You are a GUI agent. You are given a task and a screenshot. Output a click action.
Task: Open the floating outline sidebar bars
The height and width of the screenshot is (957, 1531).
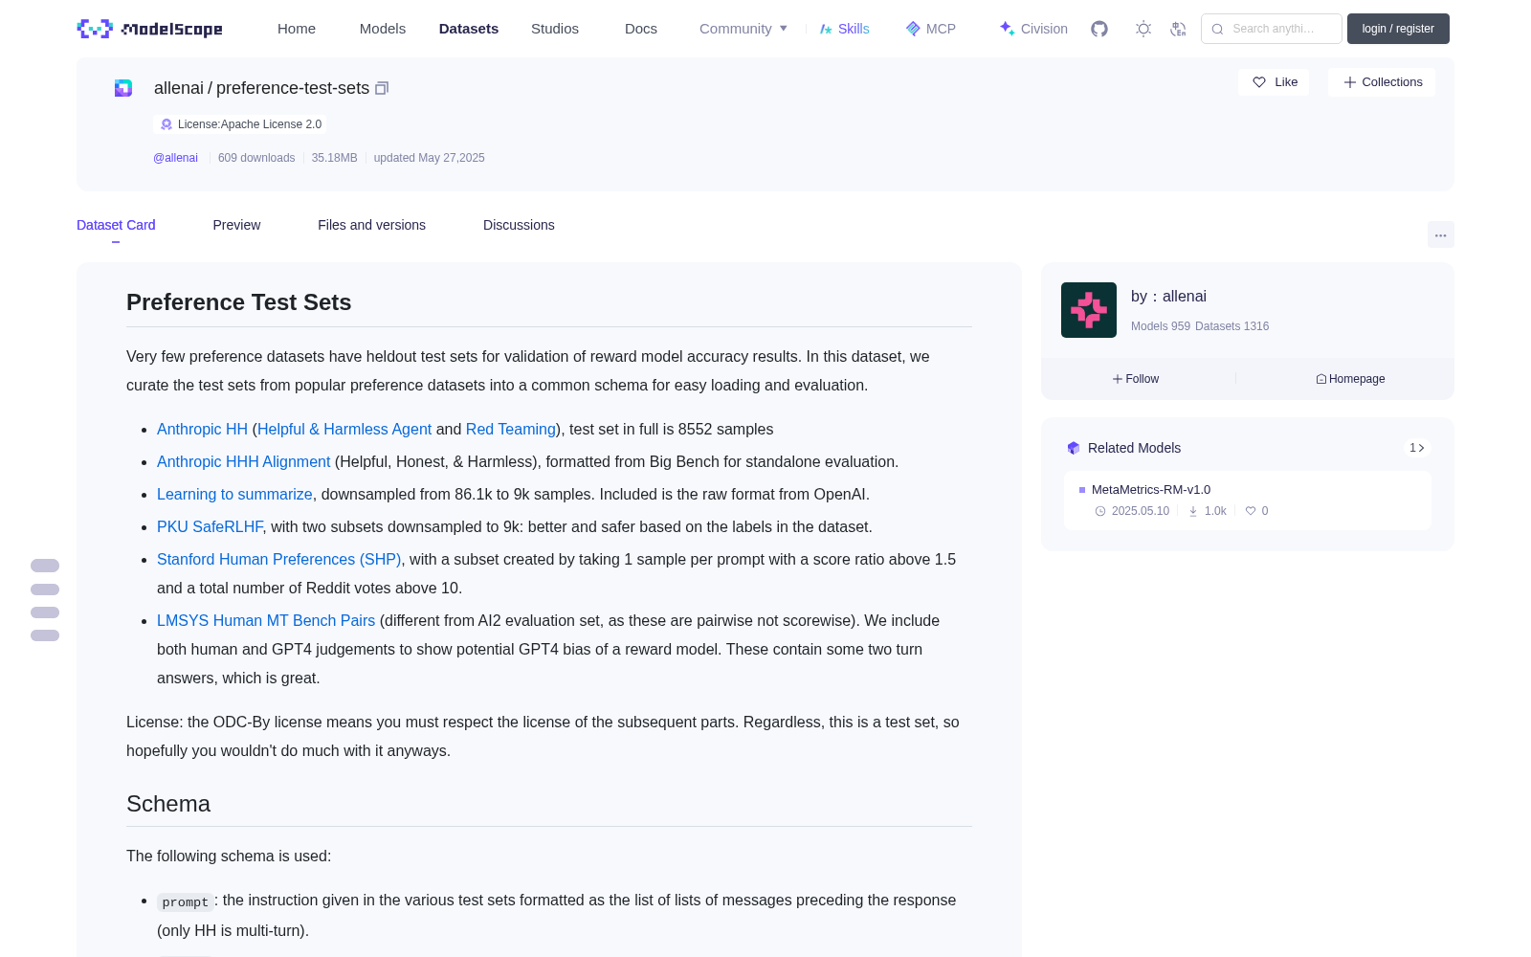(45, 600)
